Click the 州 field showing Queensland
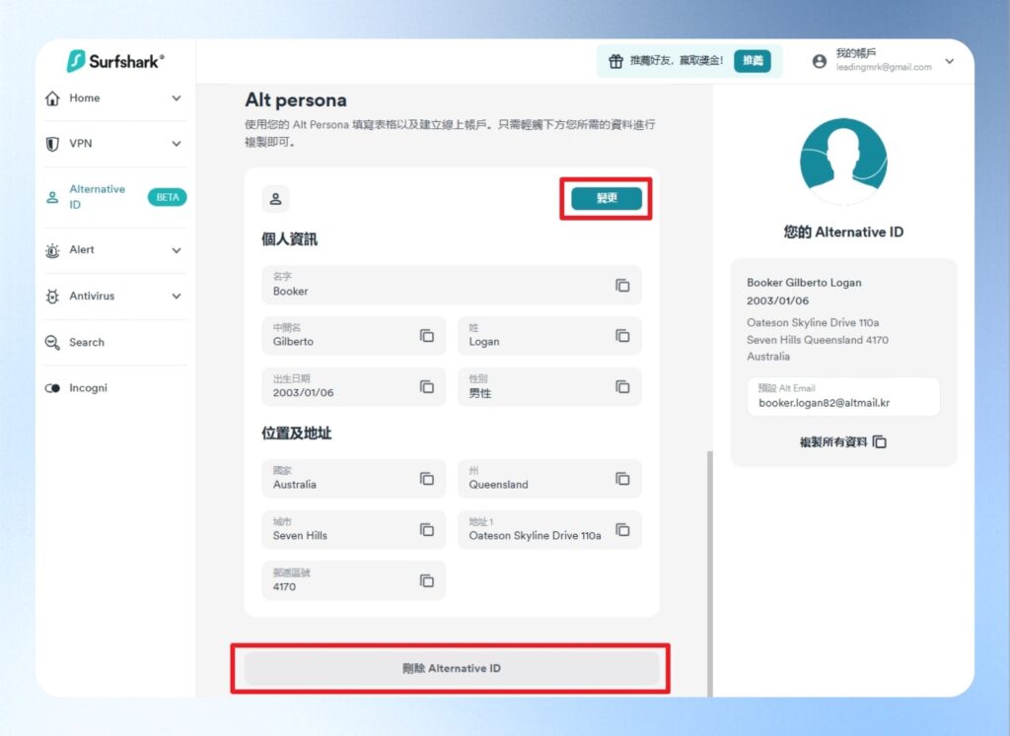This screenshot has width=1010, height=736. coord(549,479)
